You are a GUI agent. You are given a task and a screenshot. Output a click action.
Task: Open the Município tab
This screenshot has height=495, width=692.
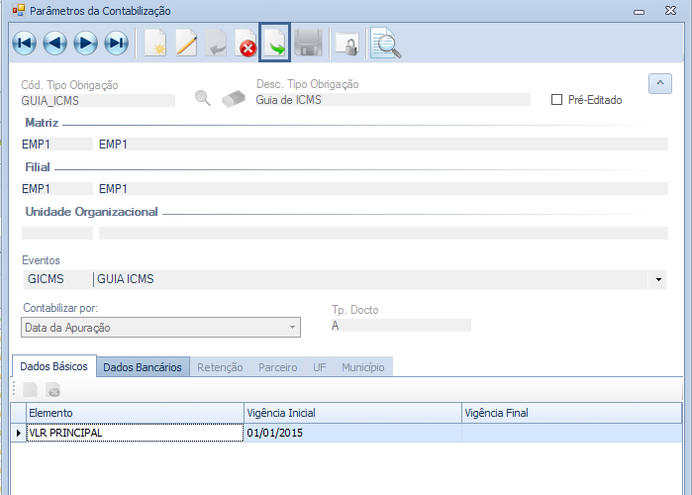coord(363,367)
